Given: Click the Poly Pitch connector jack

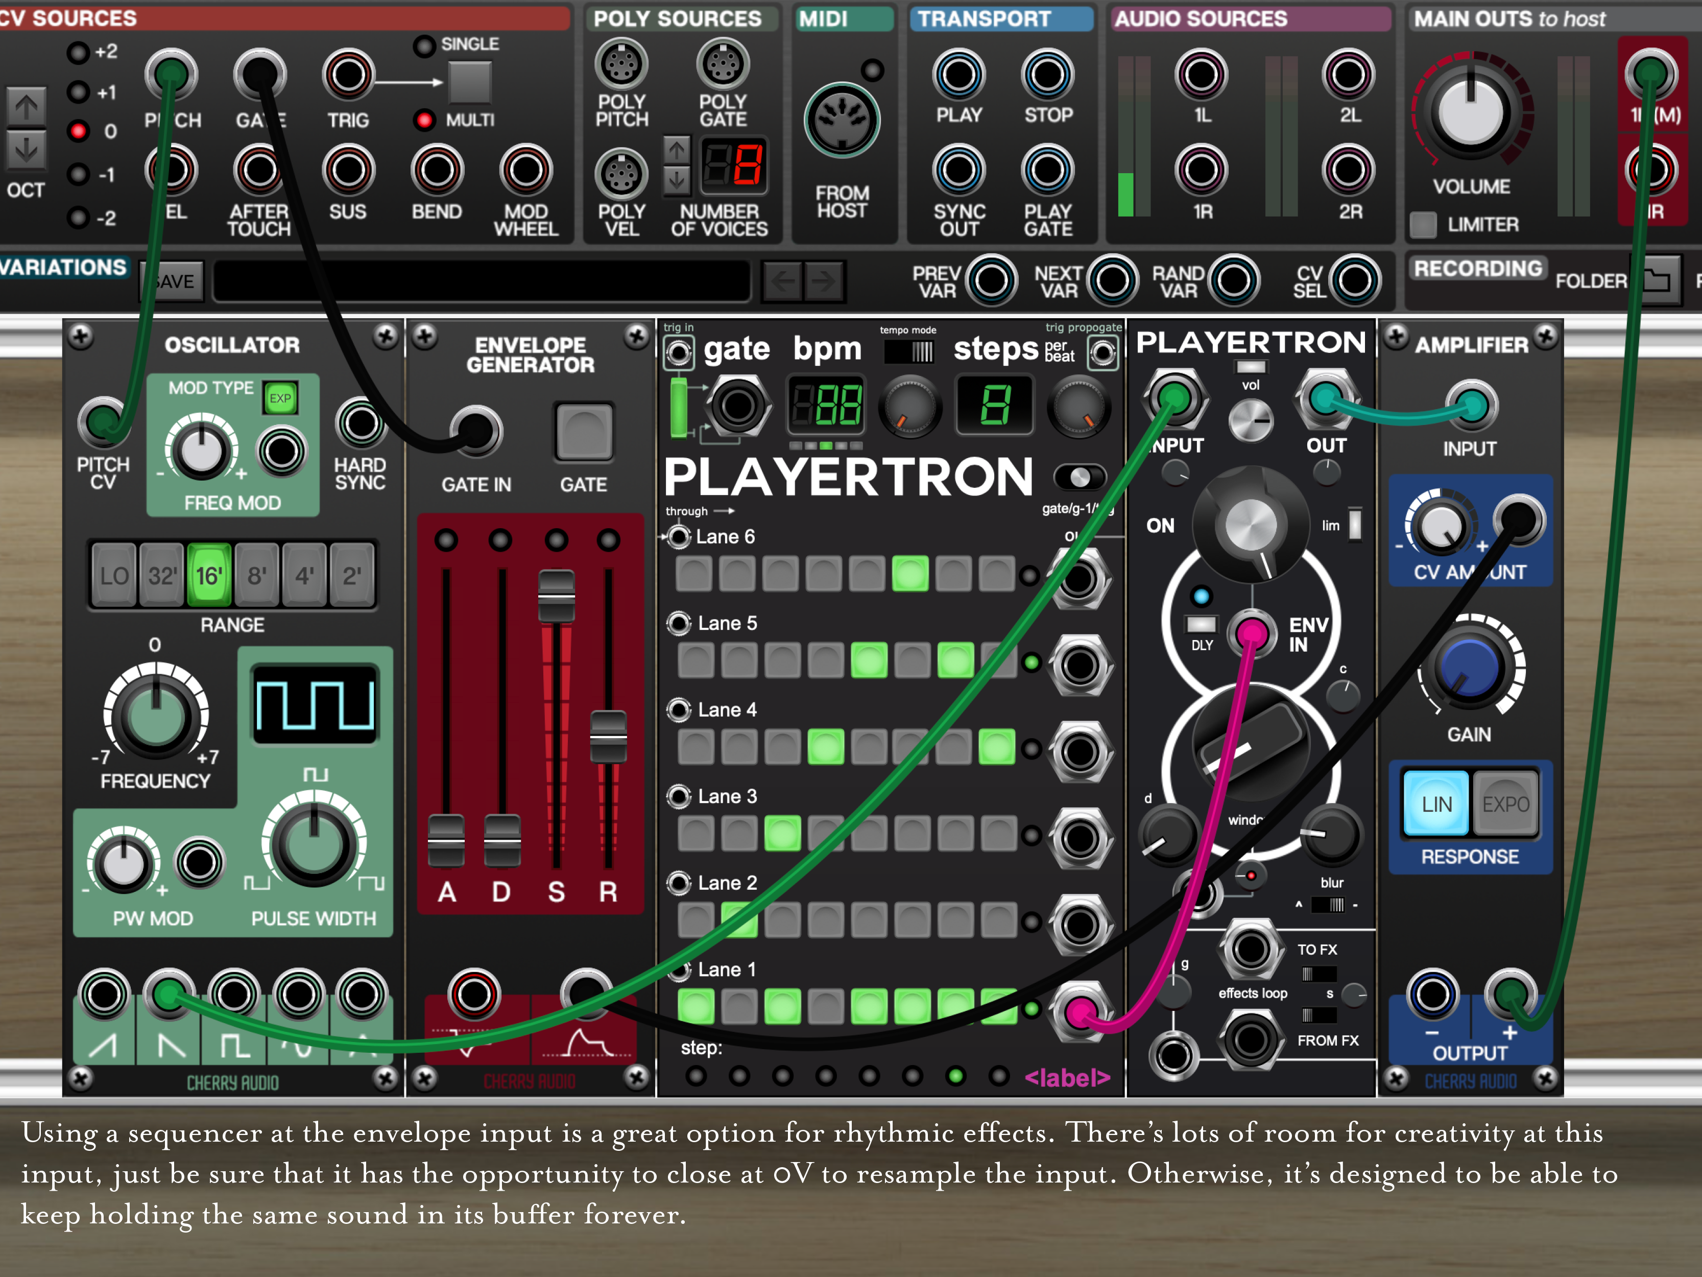Looking at the screenshot, I should pyautogui.click(x=621, y=65).
